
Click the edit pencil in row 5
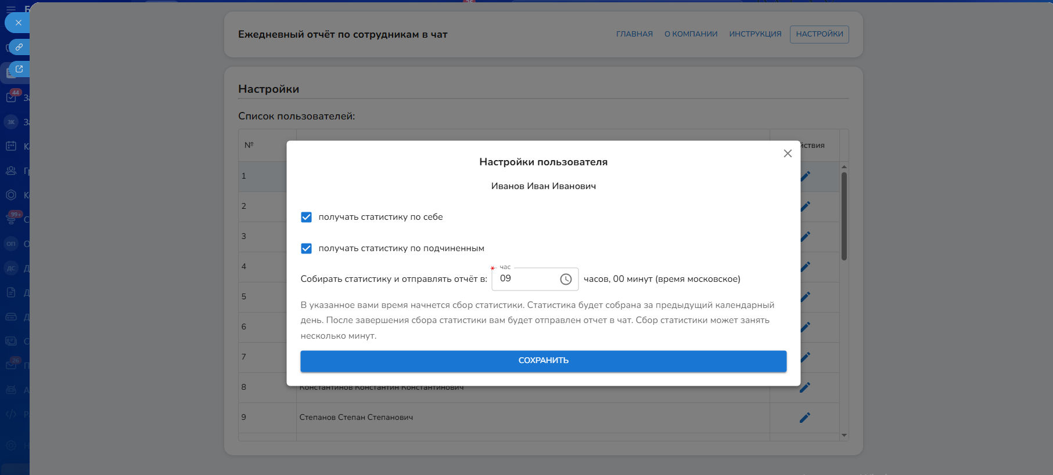click(x=806, y=297)
